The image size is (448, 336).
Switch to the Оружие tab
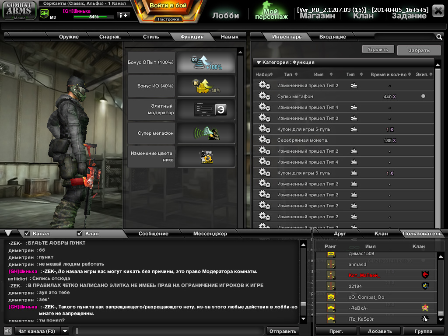(69, 37)
